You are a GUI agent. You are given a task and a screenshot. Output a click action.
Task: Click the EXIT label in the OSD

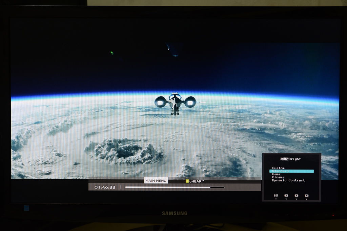tap(276, 196)
